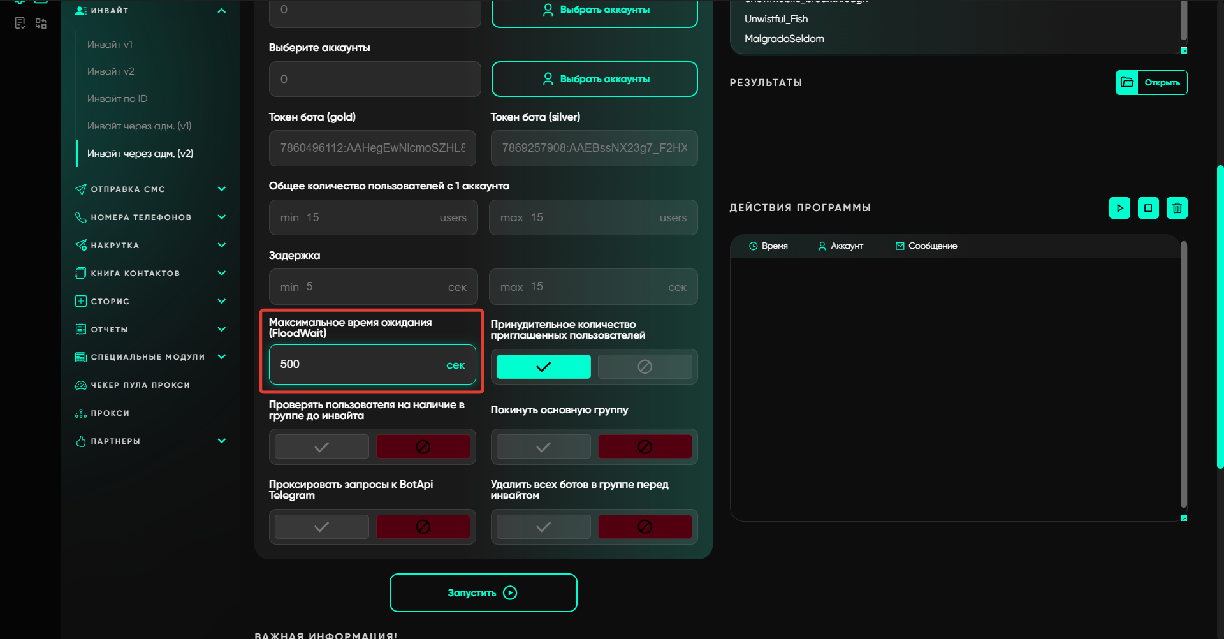This screenshot has height=639, width=1224.
Task: Collapse the Инвайт section chevron
Action: click(221, 11)
